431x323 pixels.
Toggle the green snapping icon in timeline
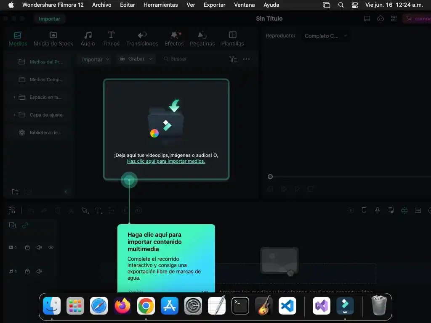(404, 210)
